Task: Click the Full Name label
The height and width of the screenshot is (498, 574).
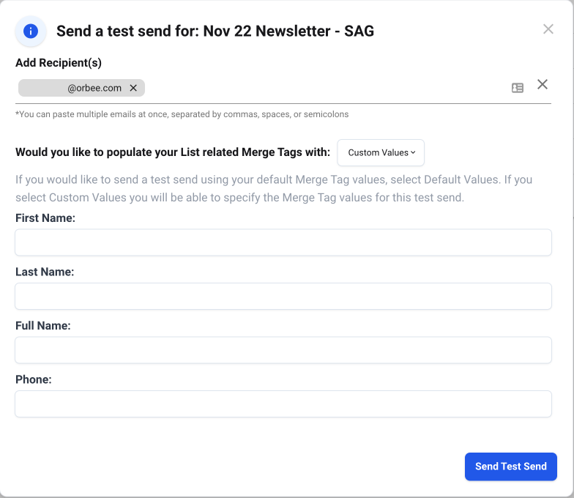Action: tap(42, 326)
